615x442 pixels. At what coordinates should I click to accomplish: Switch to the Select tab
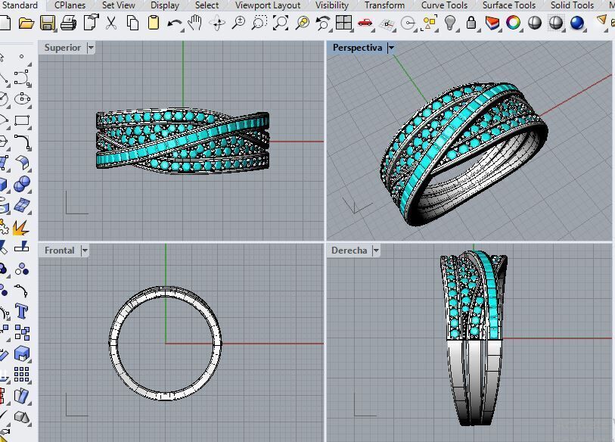tap(207, 5)
